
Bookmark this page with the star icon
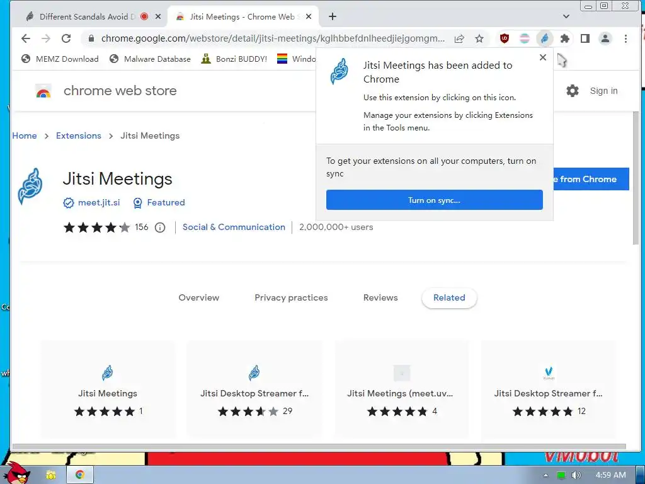[479, 38]
